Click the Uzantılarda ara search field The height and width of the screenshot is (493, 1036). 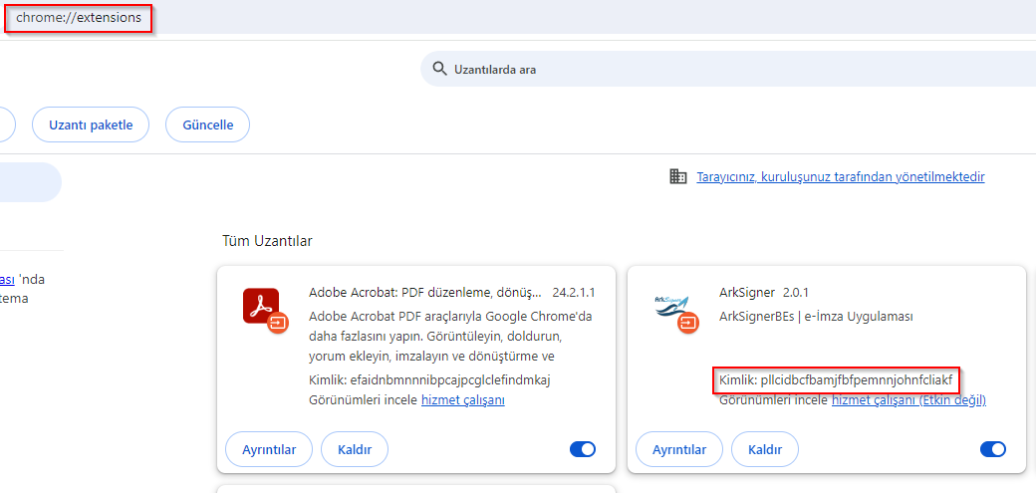pyautogui.click(x=727, y=69)
